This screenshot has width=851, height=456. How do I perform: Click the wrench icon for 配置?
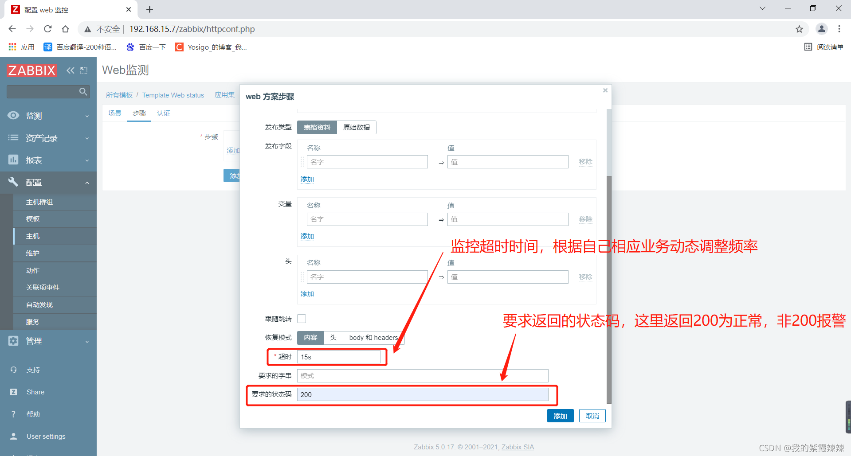tap(13, 182)
